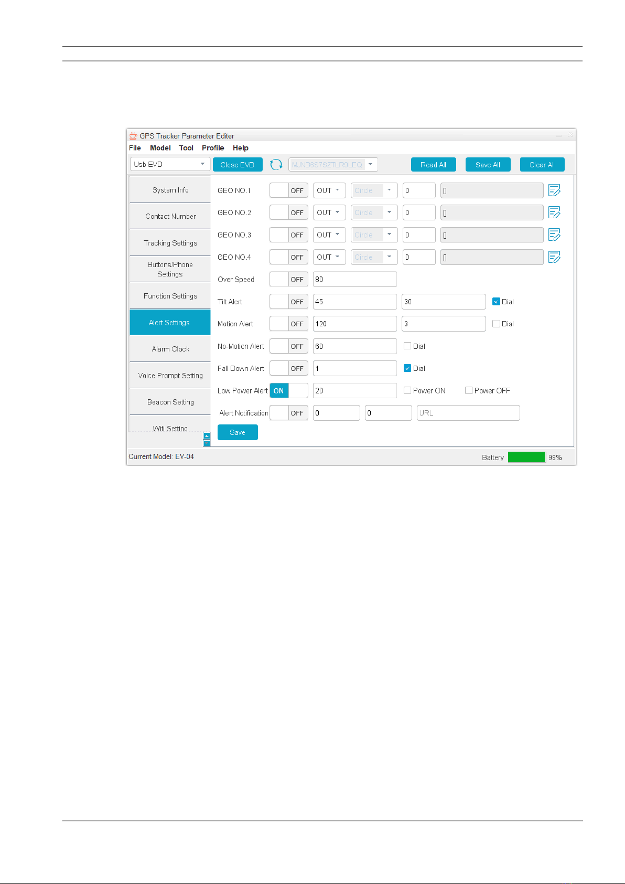Screen dimensions: 625x884
Task: Uncheck the Tilt Alert Dial checkbox
Action: tap(496, 302)
